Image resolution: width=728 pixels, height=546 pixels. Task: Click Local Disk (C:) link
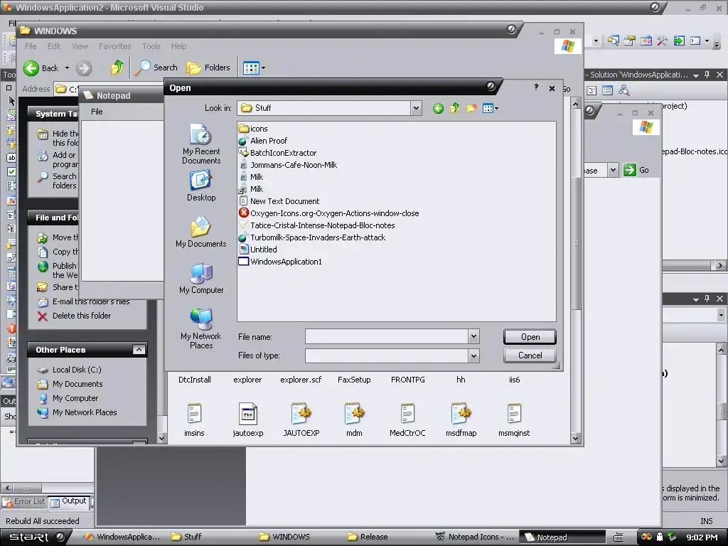[77, 370]
